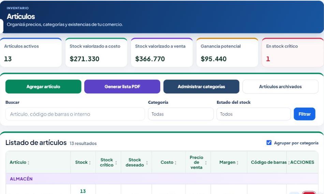View Artículos archivados
324x194 pixels.
[x=280, y=86]
